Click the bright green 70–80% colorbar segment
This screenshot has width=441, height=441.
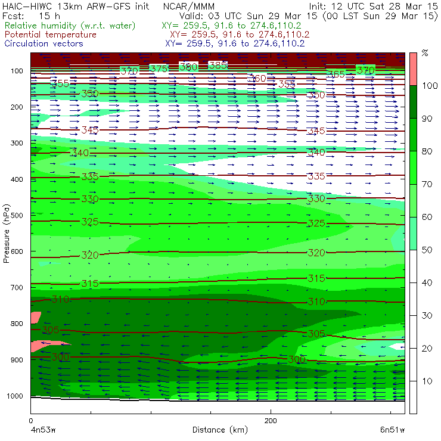pos(413,167)
